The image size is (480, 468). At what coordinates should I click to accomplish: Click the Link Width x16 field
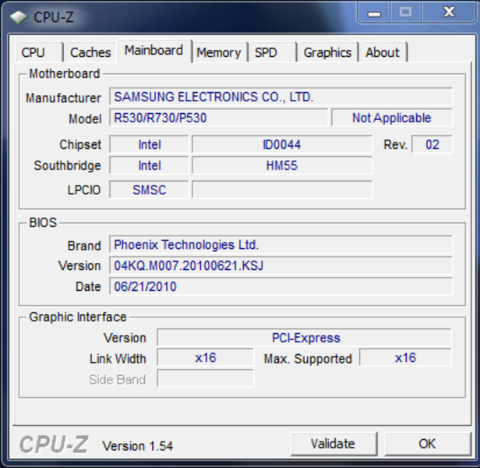tap(206, 358)
